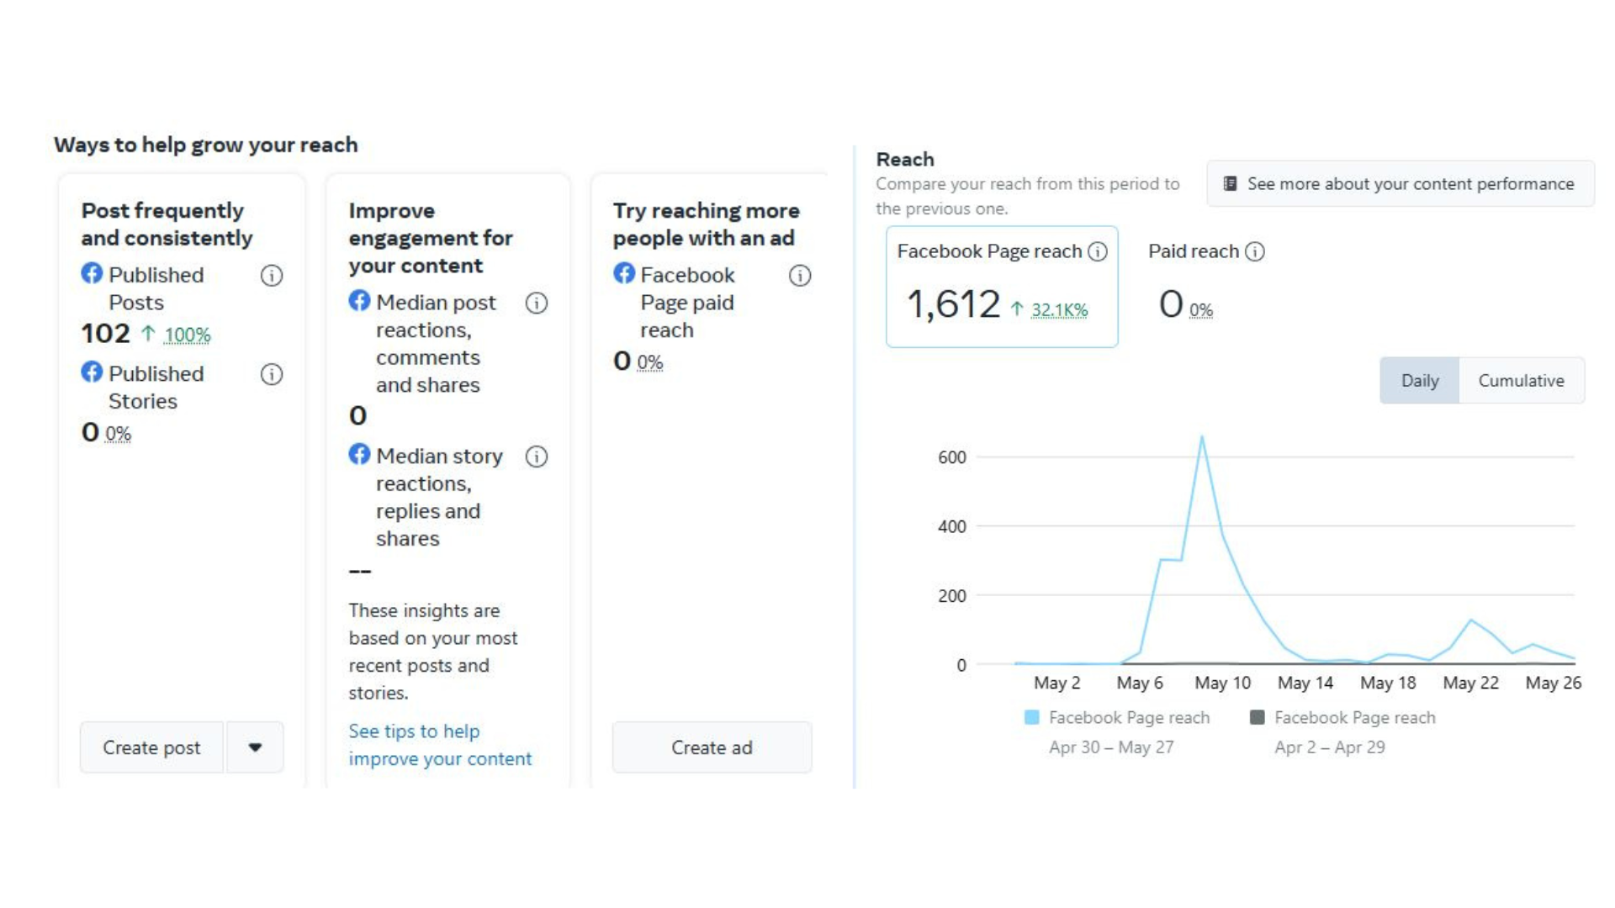Image resolution: width=1615 pixels, height=908 pixels.
Task: Click the Create post button
Action: pyautogui.click(x=151, y=747)
